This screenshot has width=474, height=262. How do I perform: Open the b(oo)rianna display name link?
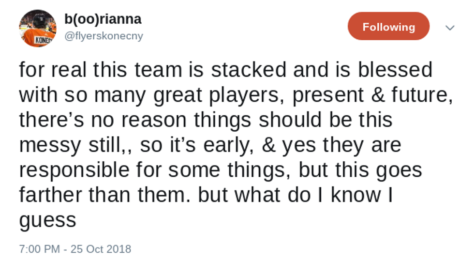click(103, 19)
